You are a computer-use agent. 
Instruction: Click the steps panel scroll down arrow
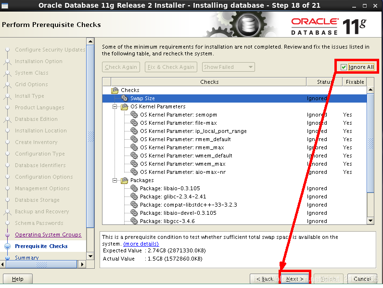pyautogui.click(x=90, y=256)
